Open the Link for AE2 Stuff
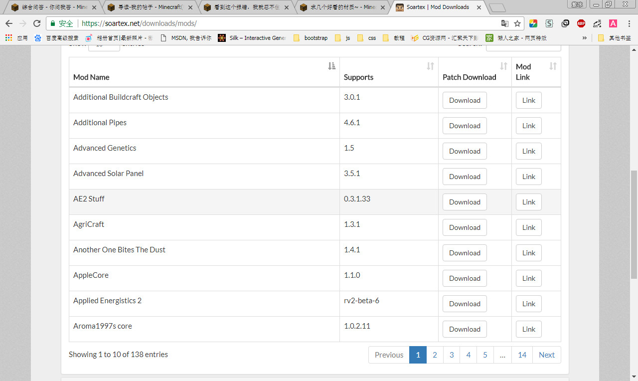 (x=528, y=202)
